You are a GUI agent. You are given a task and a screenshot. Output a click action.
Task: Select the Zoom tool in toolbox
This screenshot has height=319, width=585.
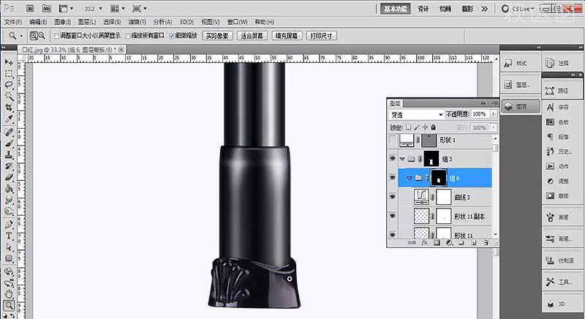[9, 306]
